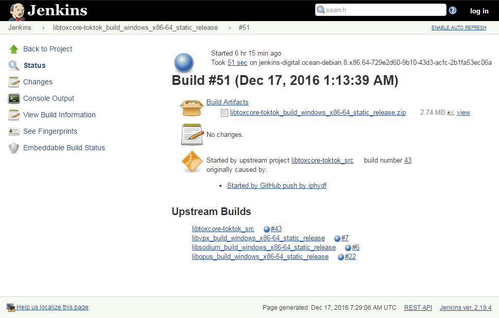Open Back to Project menu link

47,49
